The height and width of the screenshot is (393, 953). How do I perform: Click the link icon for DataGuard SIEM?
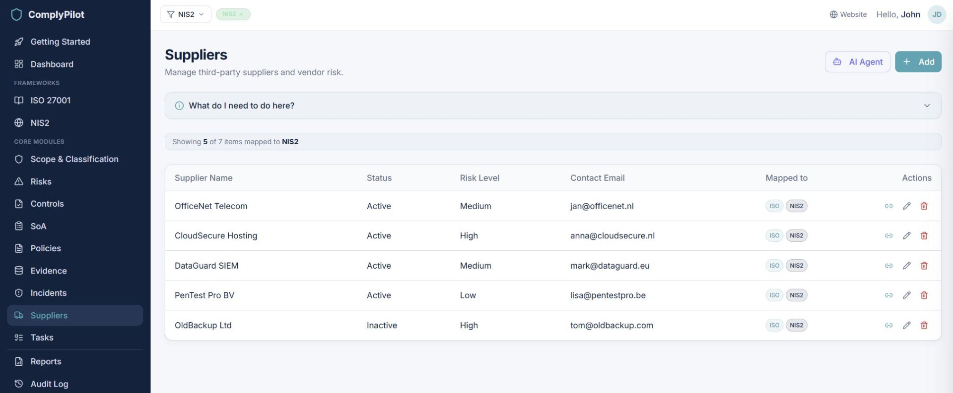click(x=888, y=266)
